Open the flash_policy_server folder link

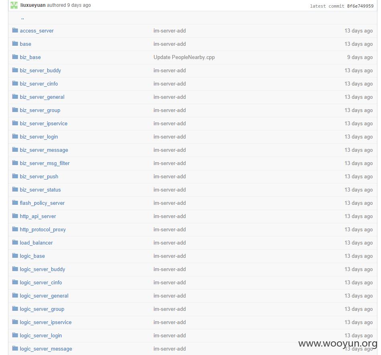[x=42, y=203]
